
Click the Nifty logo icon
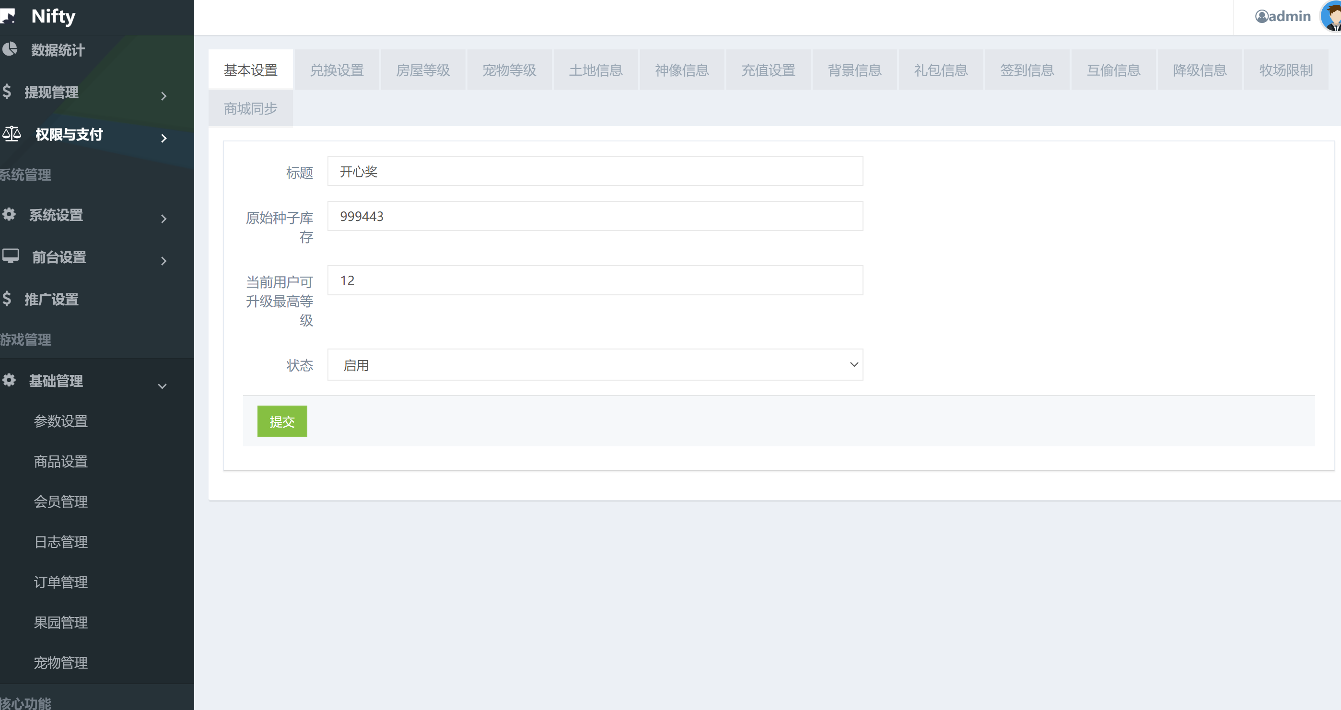pos(8,16)
